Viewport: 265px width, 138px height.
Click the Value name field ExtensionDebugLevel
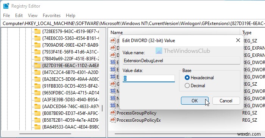(181, 61)
